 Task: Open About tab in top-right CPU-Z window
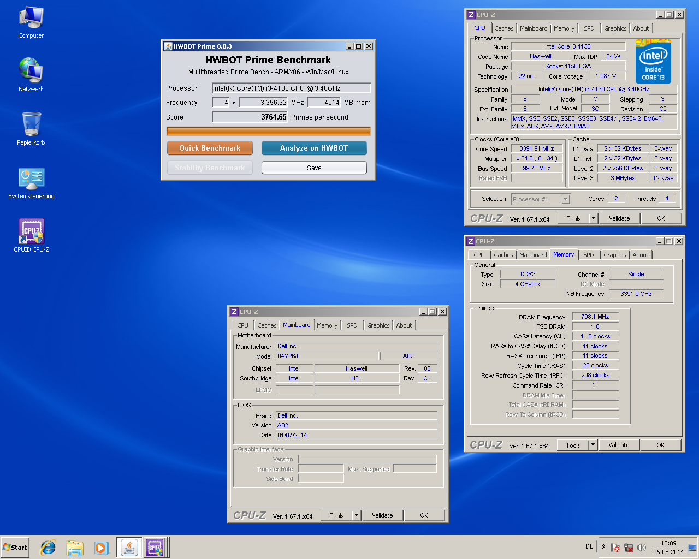pyautogui.click(x=641, y=28)
